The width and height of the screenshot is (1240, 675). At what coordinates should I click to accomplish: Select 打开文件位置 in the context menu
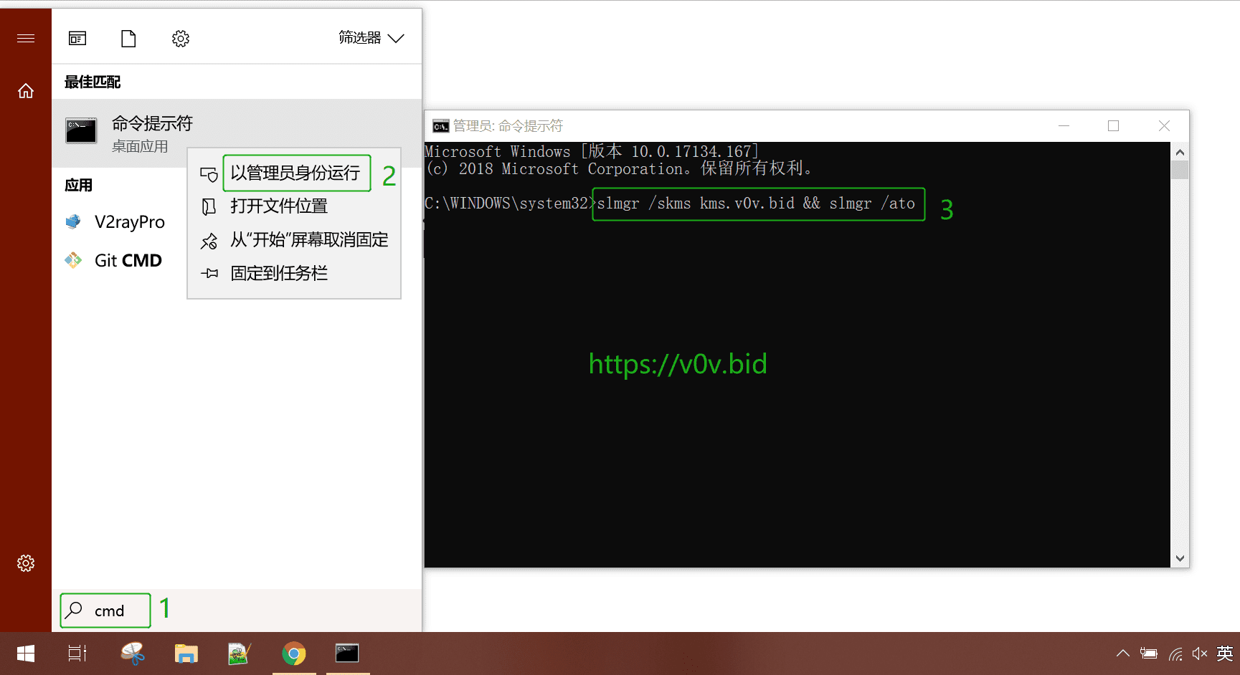(x=279, y=206)
